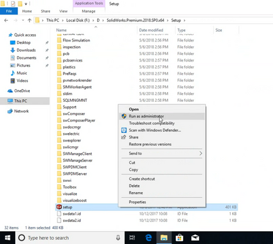Select Network in the navigation pane

(21, 111)
